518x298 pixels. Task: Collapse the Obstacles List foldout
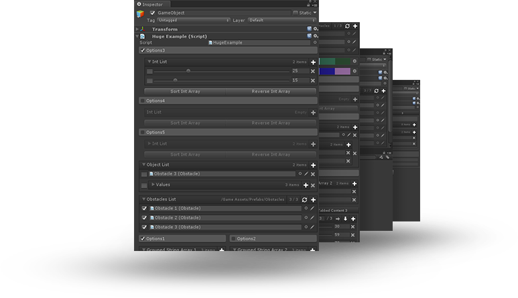[x=143, y=199]
